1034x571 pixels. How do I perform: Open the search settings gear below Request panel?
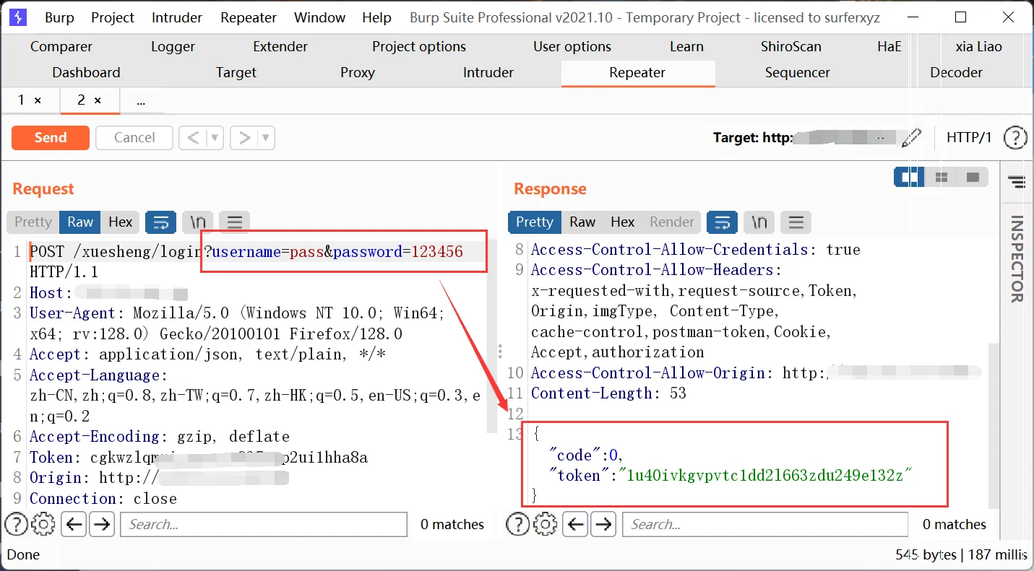[x=43, y=524]
